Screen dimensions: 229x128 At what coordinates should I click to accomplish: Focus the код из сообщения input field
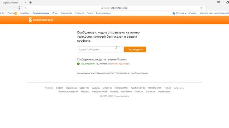click(x=100, y=49)
